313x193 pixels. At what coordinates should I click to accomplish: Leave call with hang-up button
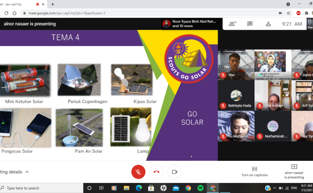click(x=156, y=172)
